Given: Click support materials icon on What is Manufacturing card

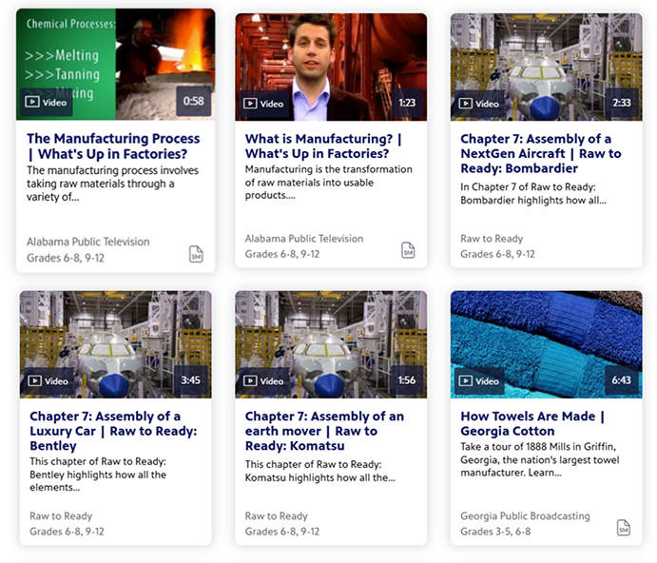Looking at the screenshot, I should coord(408,250).
